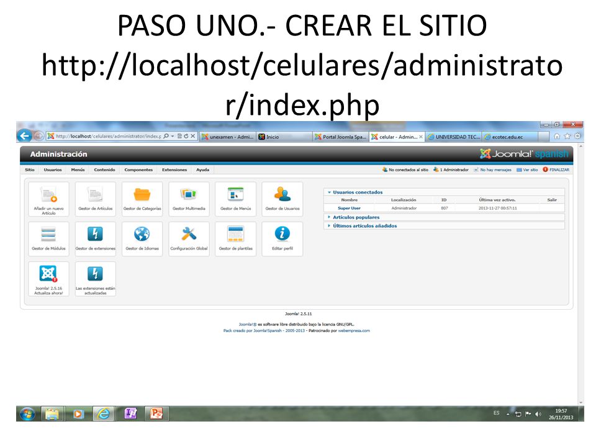Open Gestor de plantillas icon
The height and width of the screenshot is (447, 596).
point(236,239)
